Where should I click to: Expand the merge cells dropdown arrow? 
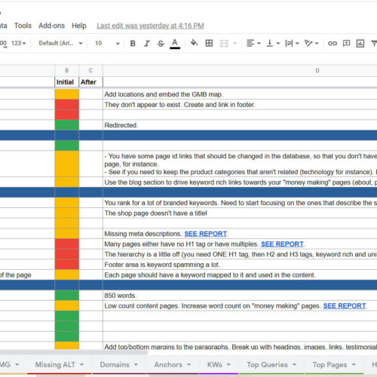pos(235,44)
